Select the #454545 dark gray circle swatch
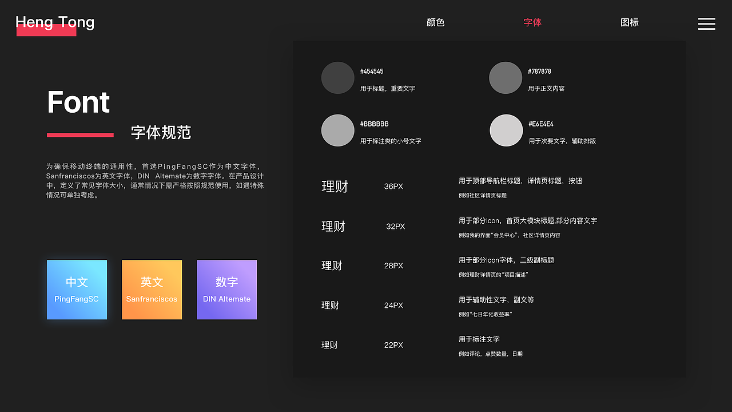 337,78
